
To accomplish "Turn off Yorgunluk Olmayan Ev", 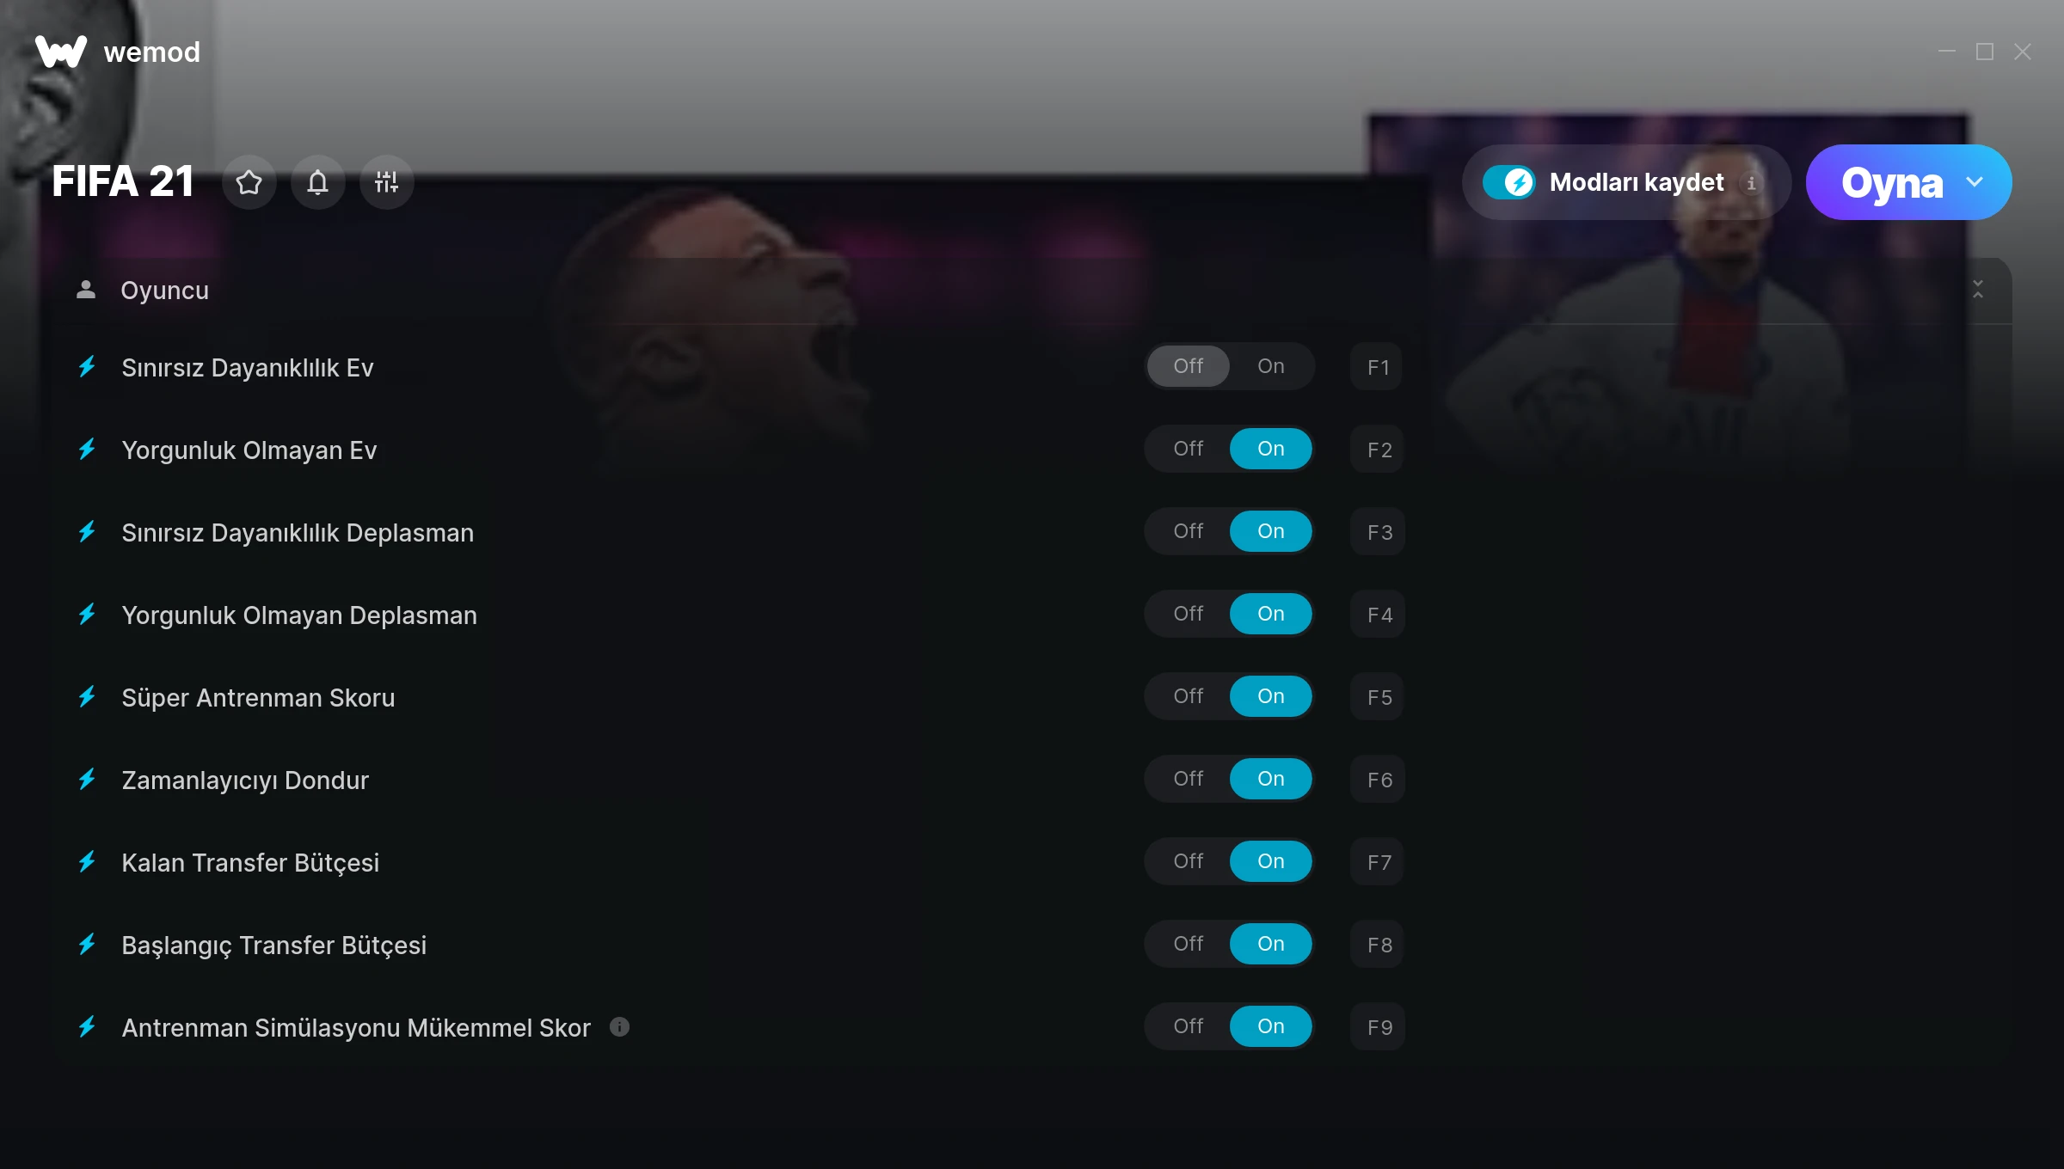I will coord(1188,449).
